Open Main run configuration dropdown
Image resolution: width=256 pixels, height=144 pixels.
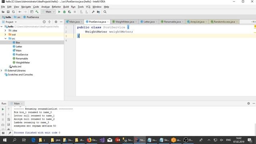(x=48, y=12)
